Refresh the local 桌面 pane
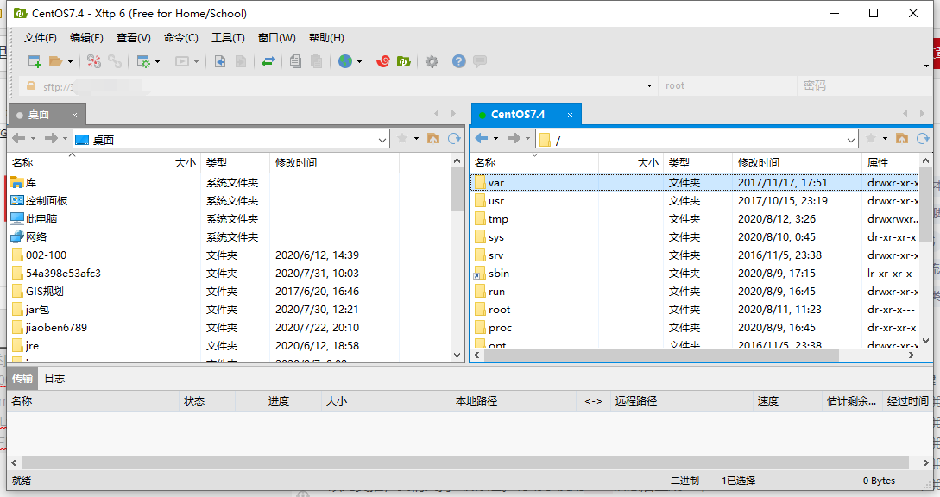The image size is (940, 497). pos(454,139)
